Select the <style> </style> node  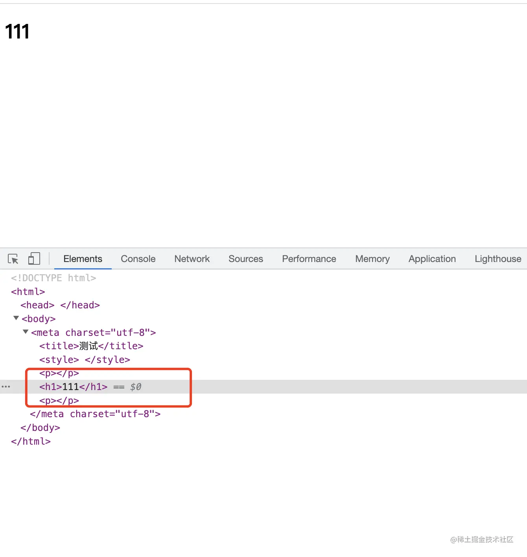click(x=85, y=360)
